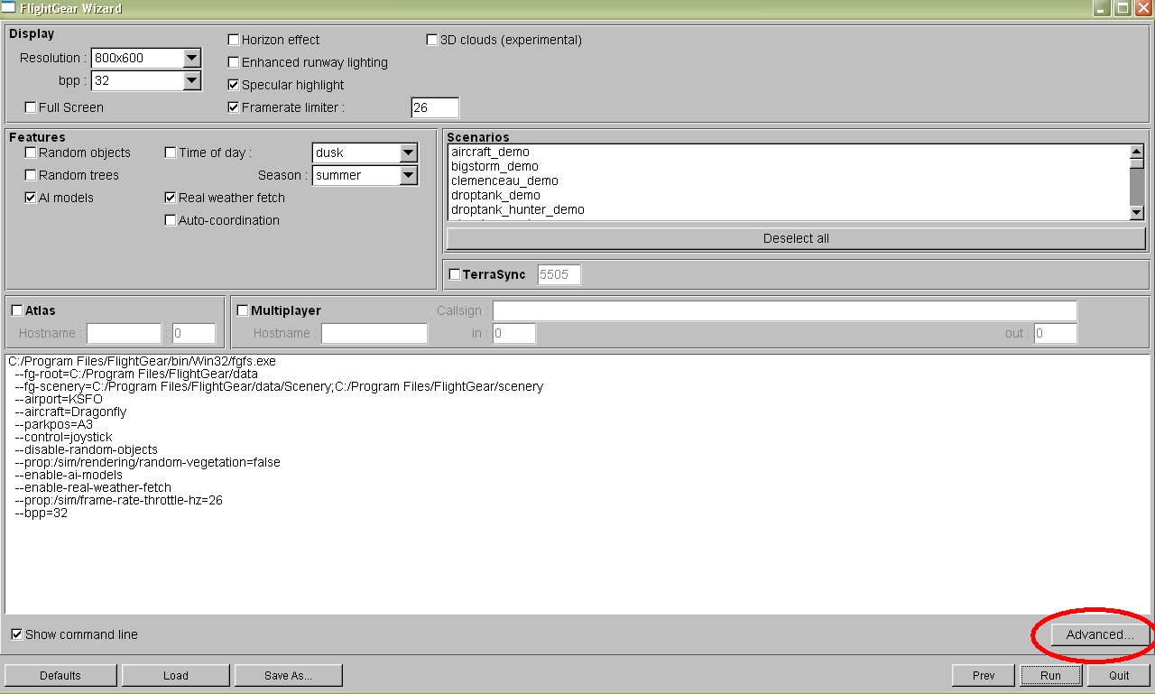The height and width of the screenshot is (694, 1155).
Task: Click the --enable-real-weather-fetch line
Action: pos(93,487)
